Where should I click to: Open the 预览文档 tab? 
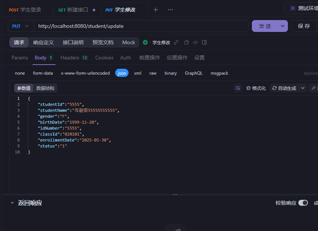[103, 42]
